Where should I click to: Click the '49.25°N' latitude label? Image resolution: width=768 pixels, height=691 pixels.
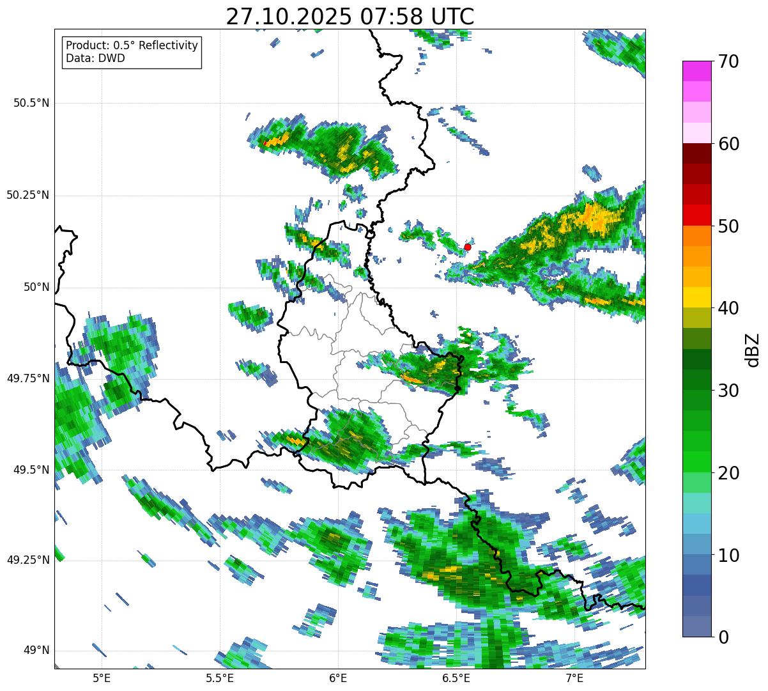point(28,560)
